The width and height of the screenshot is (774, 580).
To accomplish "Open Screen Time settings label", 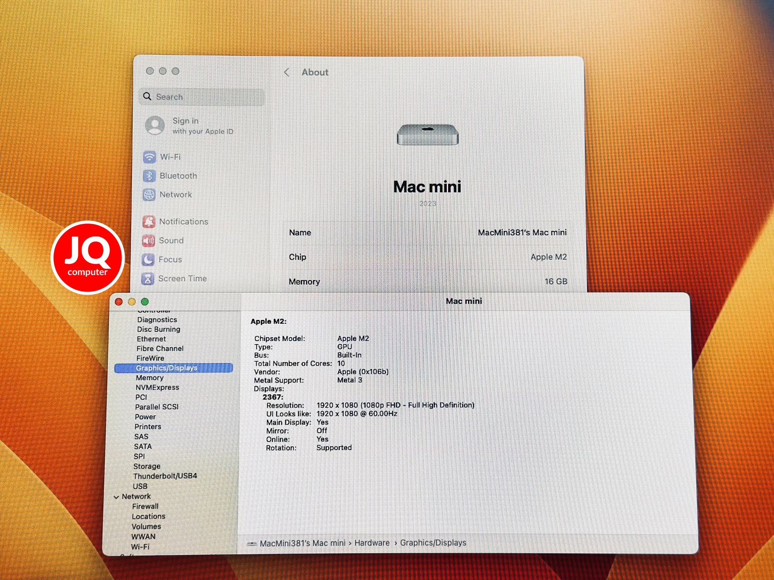I will (x=183, y=278).
